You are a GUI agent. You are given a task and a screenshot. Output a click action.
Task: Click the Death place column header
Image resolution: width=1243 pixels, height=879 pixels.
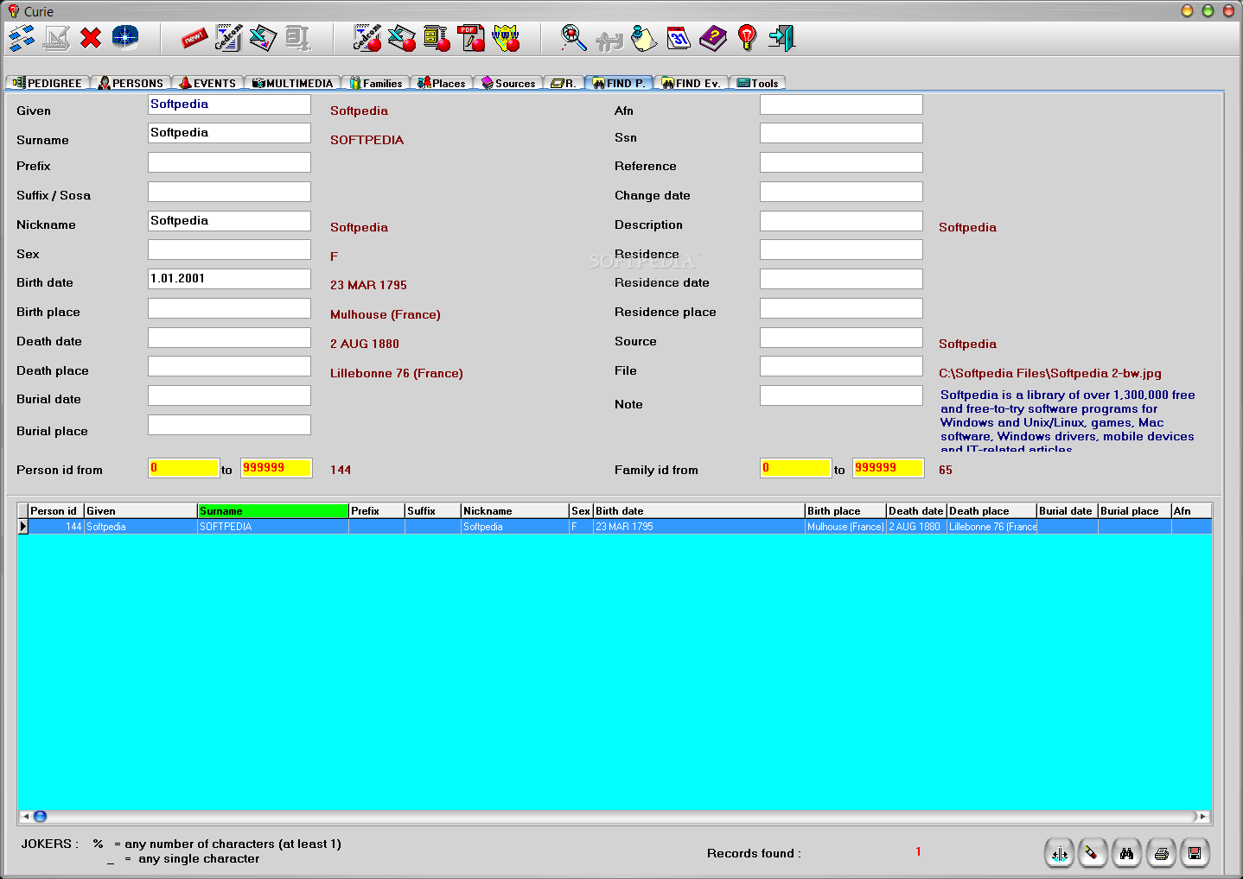coord(991,511)
